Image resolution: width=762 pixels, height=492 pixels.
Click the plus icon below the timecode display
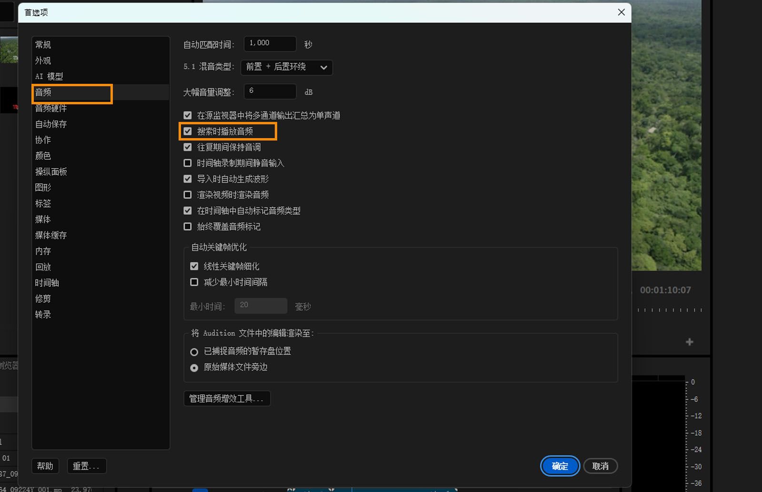coord(689,341)
